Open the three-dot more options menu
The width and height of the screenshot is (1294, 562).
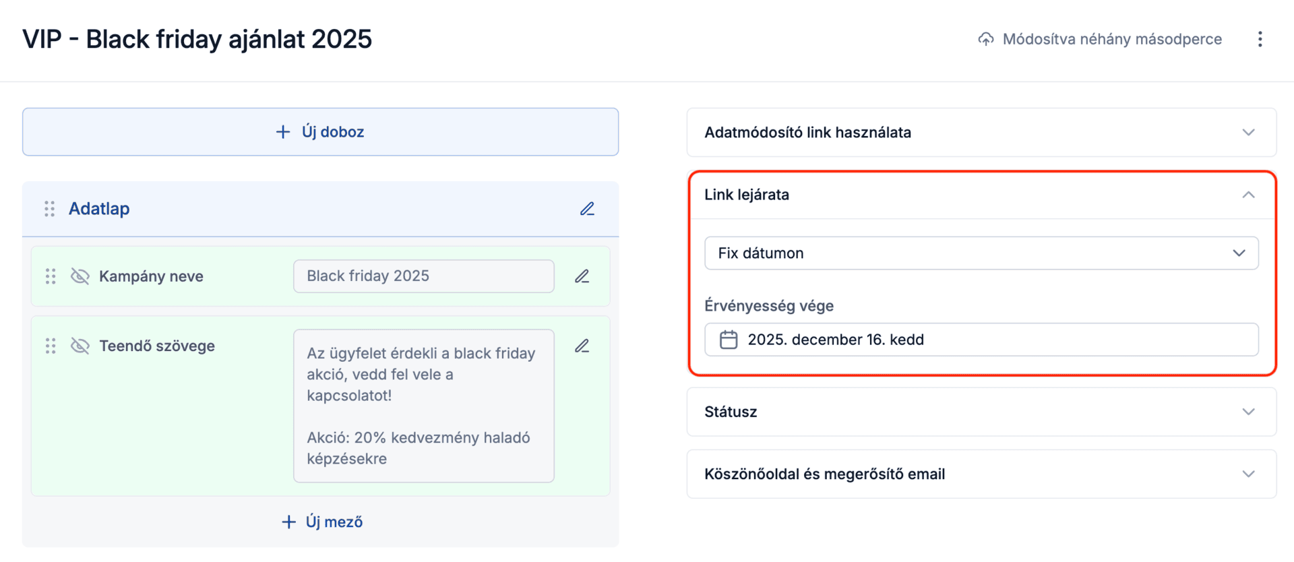pos(1260,39)
